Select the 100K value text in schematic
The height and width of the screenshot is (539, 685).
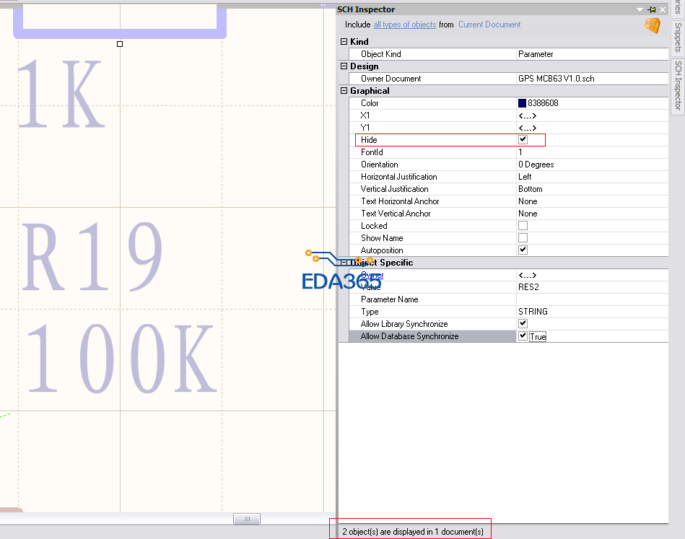121,358
